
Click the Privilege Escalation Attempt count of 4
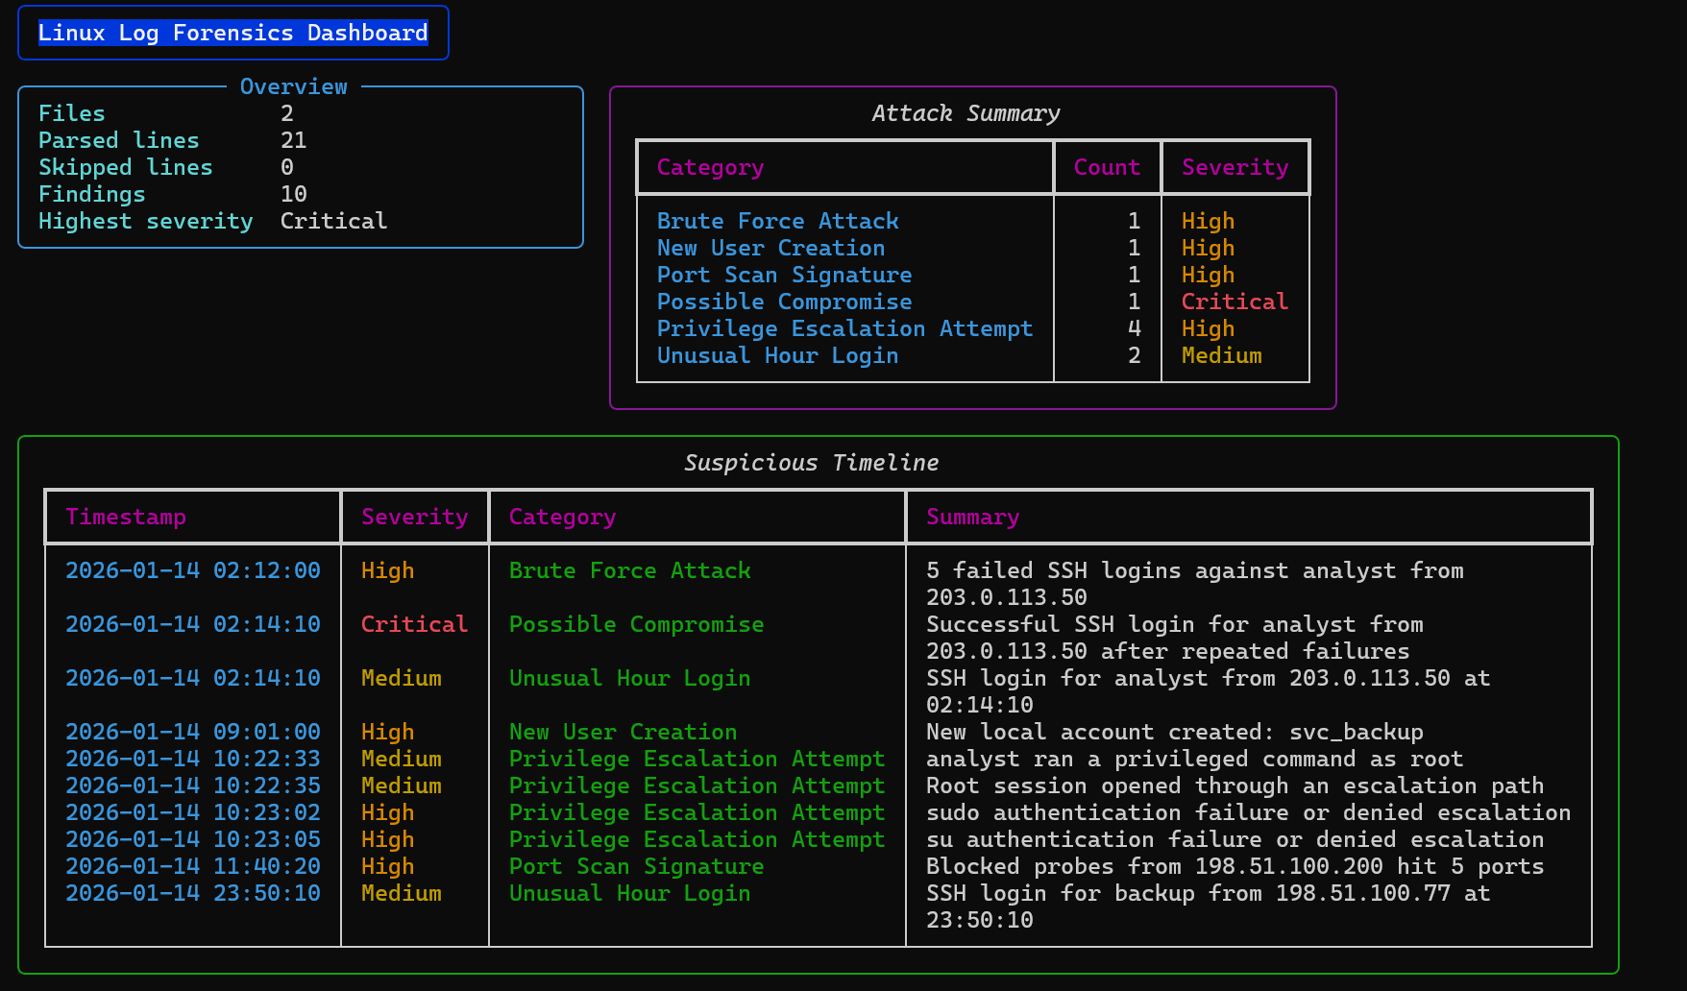[x=1135, y=328]
